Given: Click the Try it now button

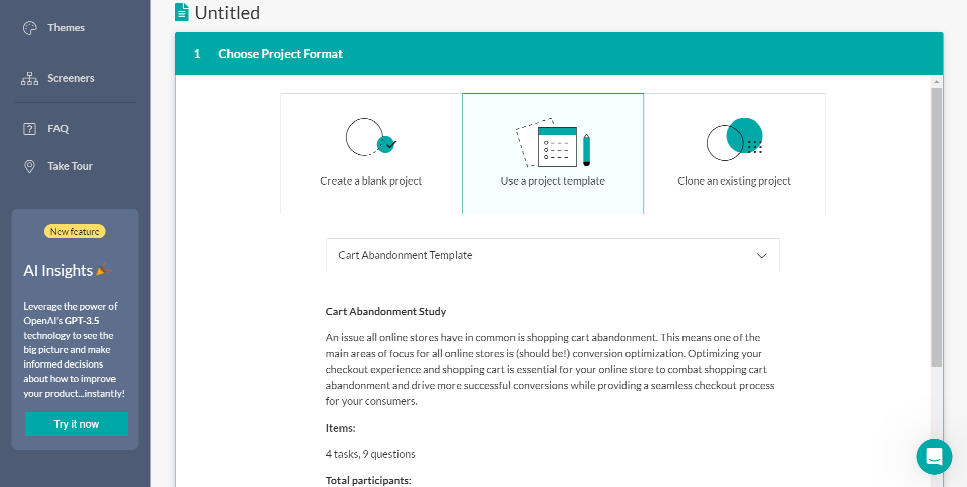Looking at the screenshot, I should click(x=76, y=424).
